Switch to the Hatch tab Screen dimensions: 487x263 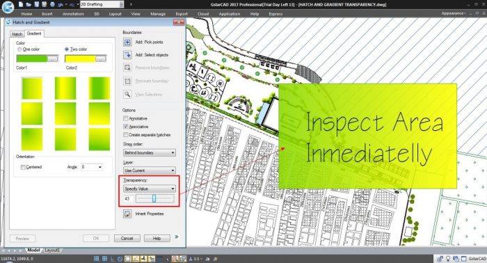point(17,34)
